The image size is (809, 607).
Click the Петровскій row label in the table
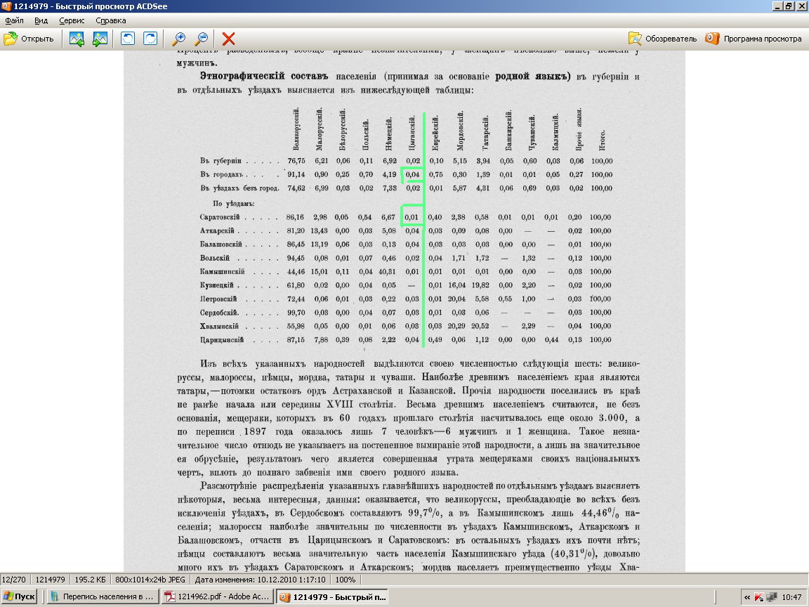click(x=218, y=299)
